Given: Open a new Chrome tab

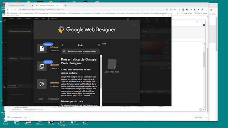Looking at the screenshot, I should click(66, 5).
